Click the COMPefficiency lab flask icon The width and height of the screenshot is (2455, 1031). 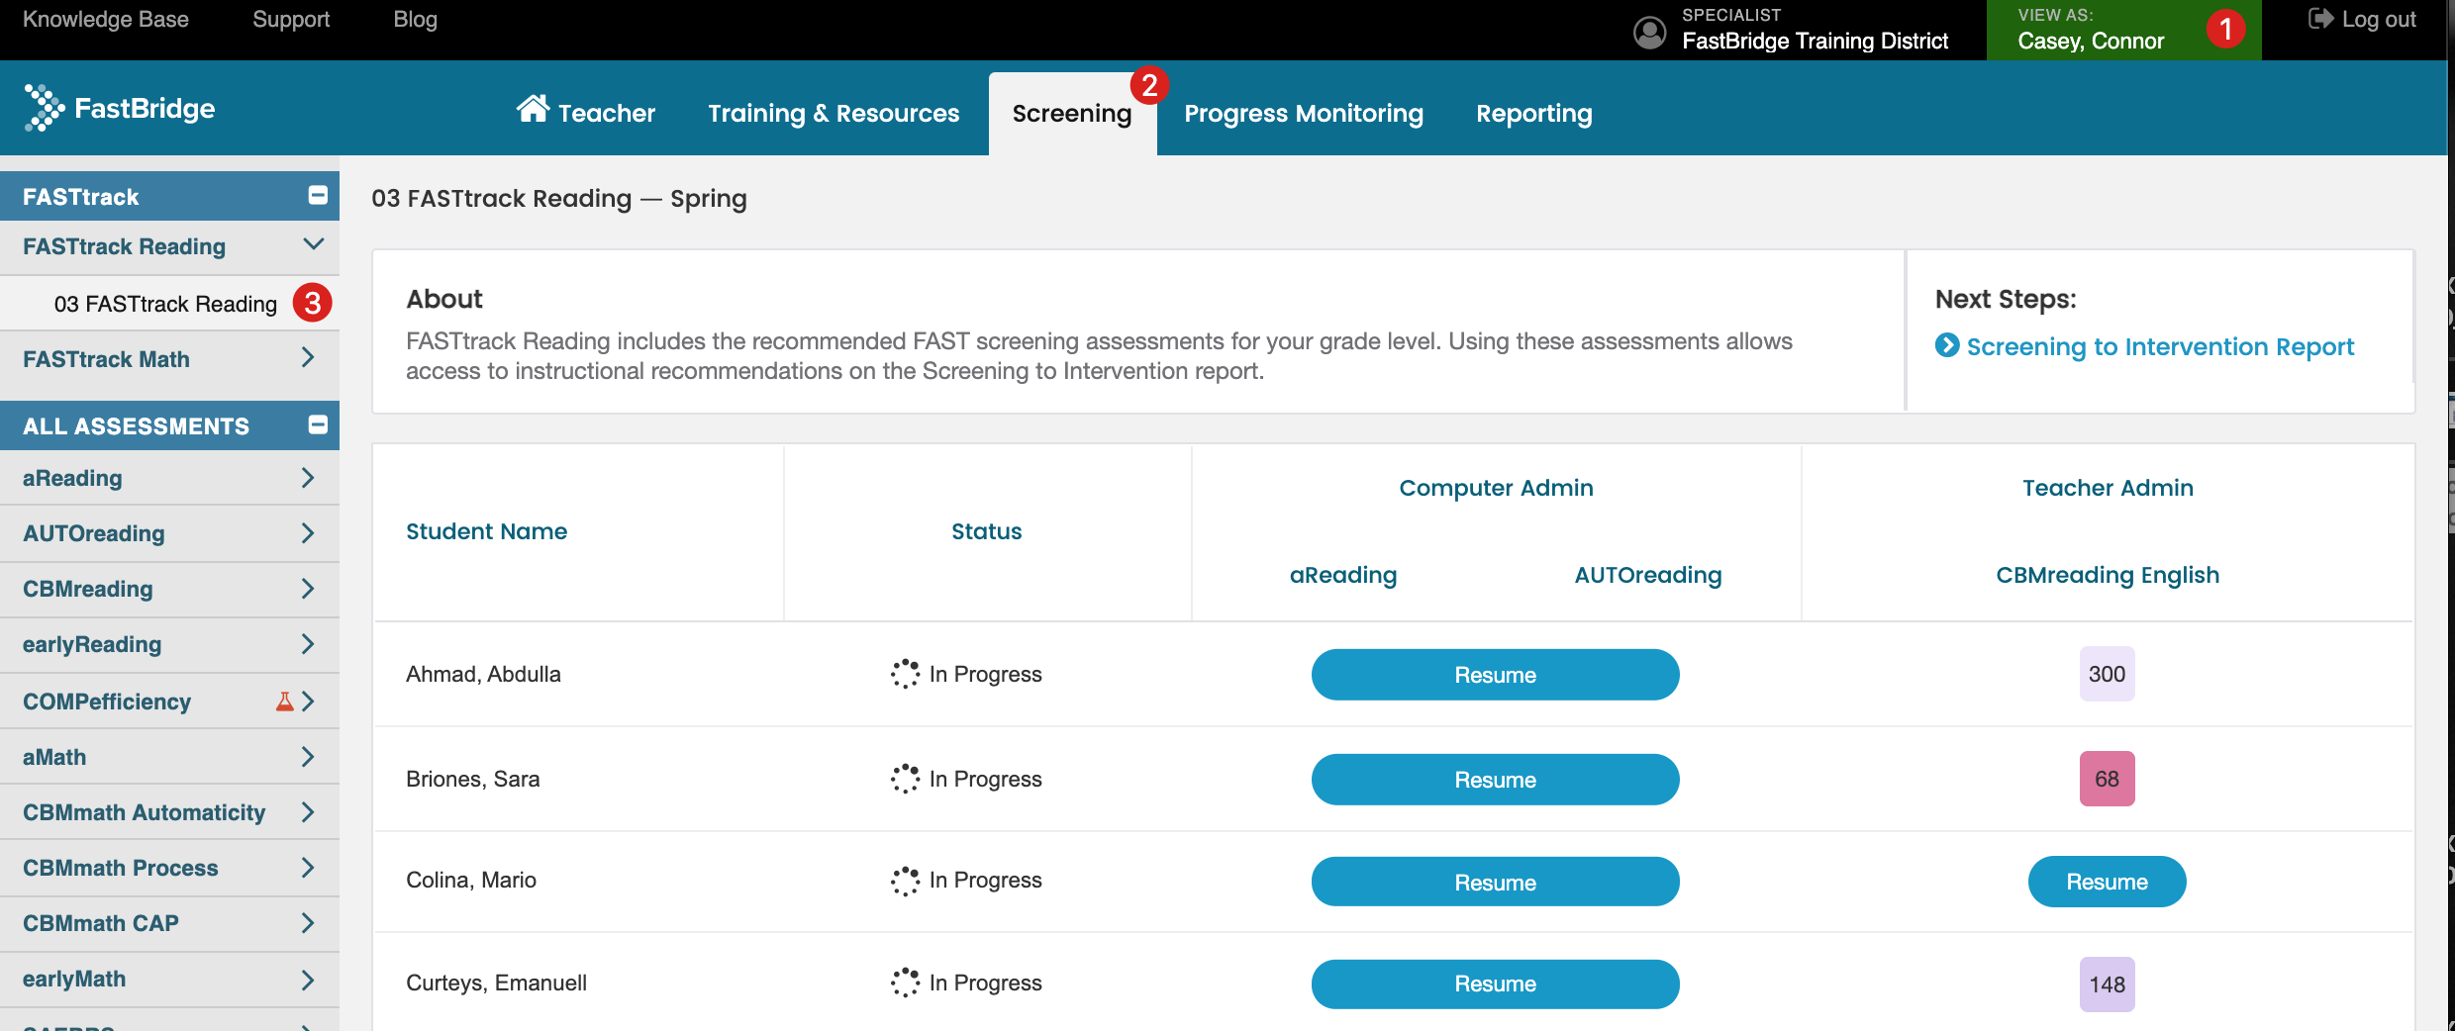(x=284, y=702)
